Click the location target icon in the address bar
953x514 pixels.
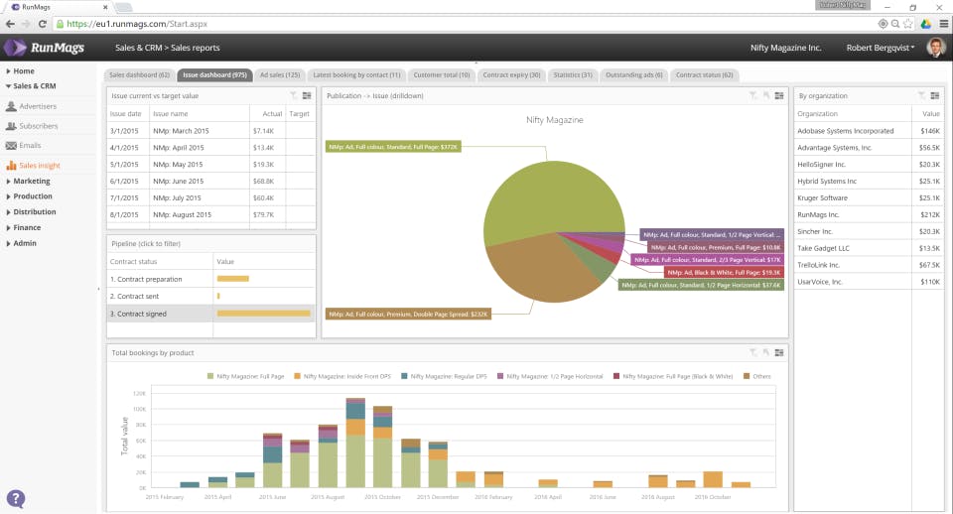(x=883, y=24)
